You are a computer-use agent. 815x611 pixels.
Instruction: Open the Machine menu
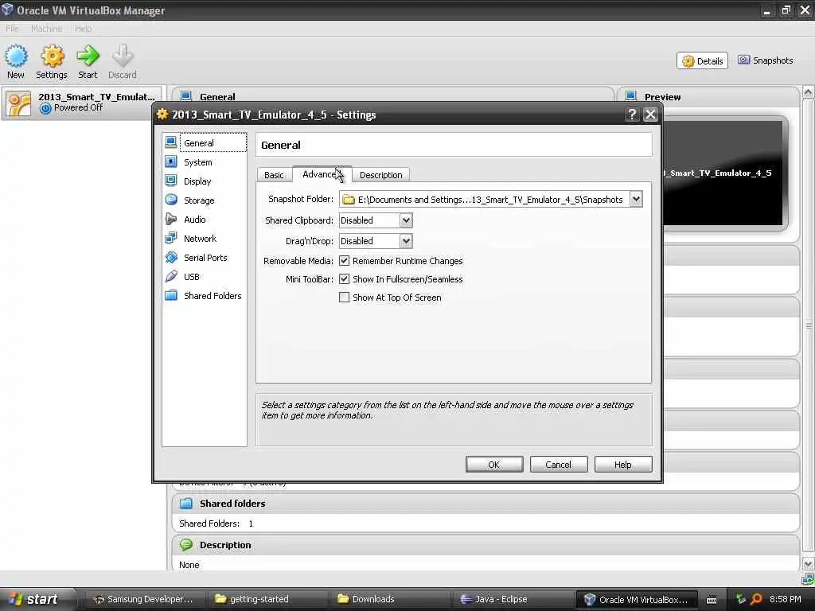tap(46, 29)
